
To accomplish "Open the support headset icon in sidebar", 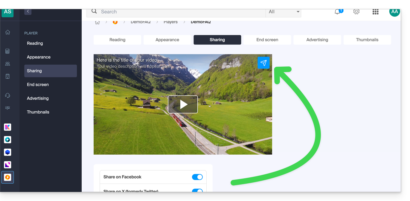I will coord(8,95).
